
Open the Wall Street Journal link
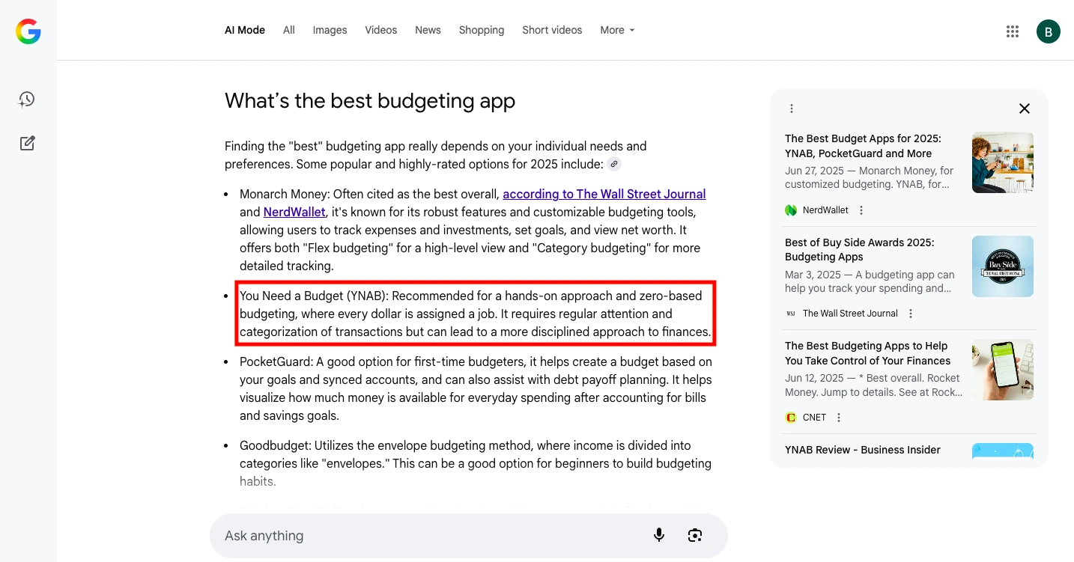604,195
